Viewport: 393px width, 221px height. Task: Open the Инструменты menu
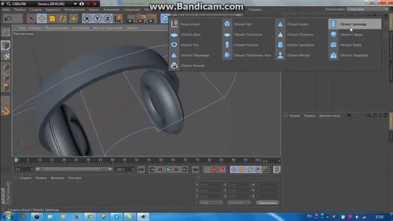75,10
